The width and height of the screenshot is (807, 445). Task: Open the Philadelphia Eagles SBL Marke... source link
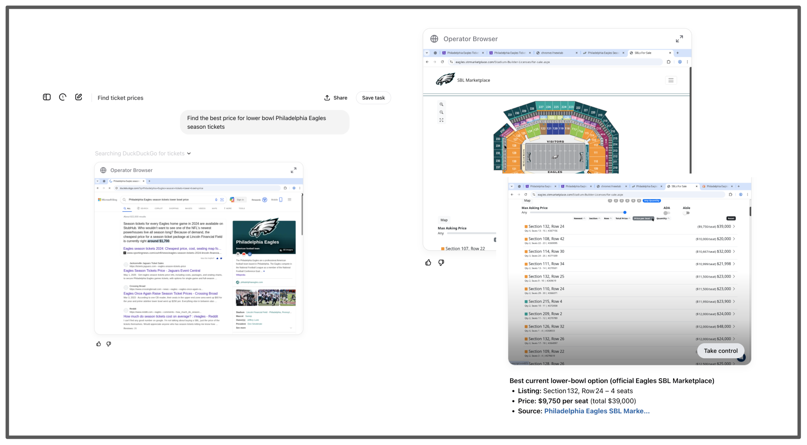point(597,411)
